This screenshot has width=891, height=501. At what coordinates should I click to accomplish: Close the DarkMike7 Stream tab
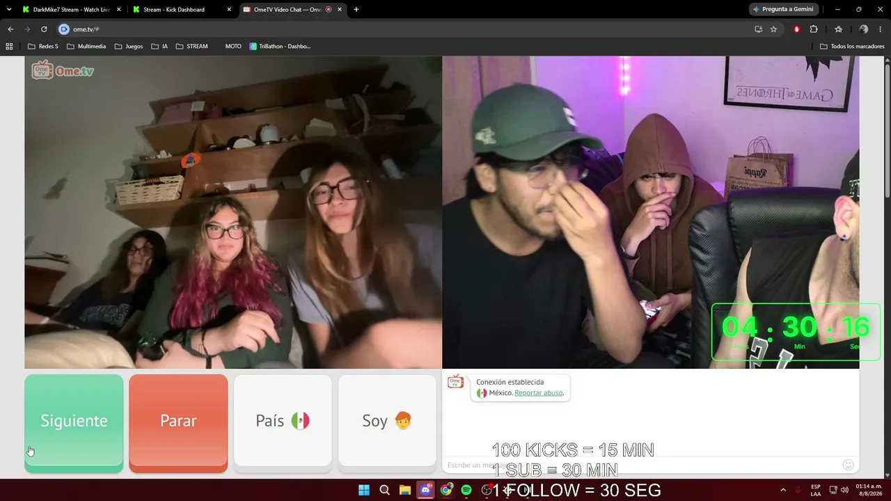[119, 10]
